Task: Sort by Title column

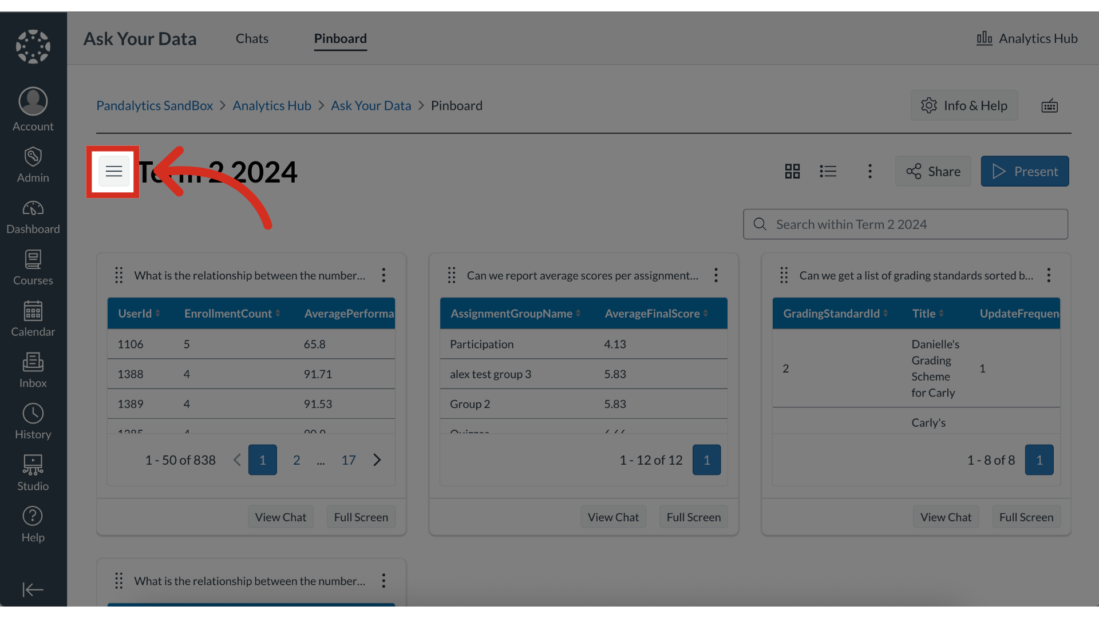Action: coord(928,314)
